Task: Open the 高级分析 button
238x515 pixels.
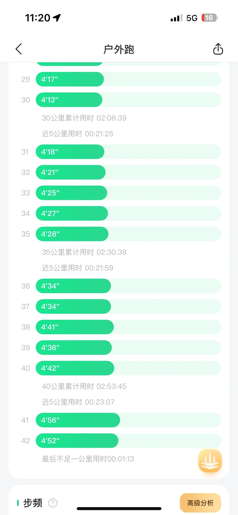Action: 200,503
